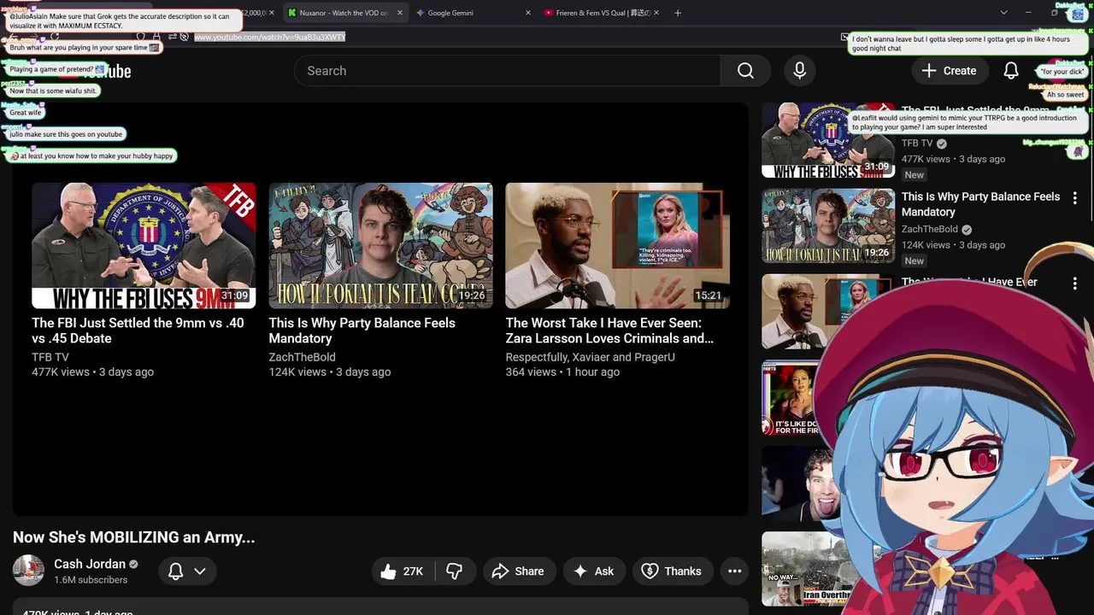Image resolution: width=1094 pixels, height=615 pixels.
Task: Focus the YouTube Search input field
Action: pyautogui.click(x=507, y=71)
